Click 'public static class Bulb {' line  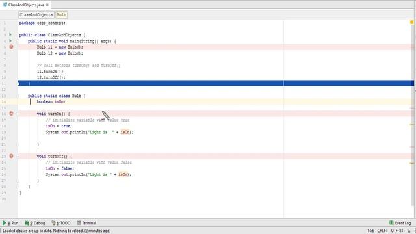57,96
